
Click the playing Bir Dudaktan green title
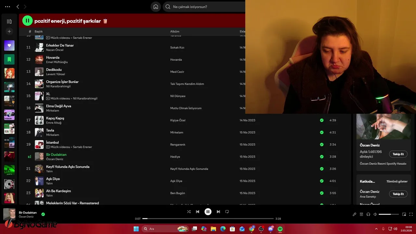click(x=56, y=154)
